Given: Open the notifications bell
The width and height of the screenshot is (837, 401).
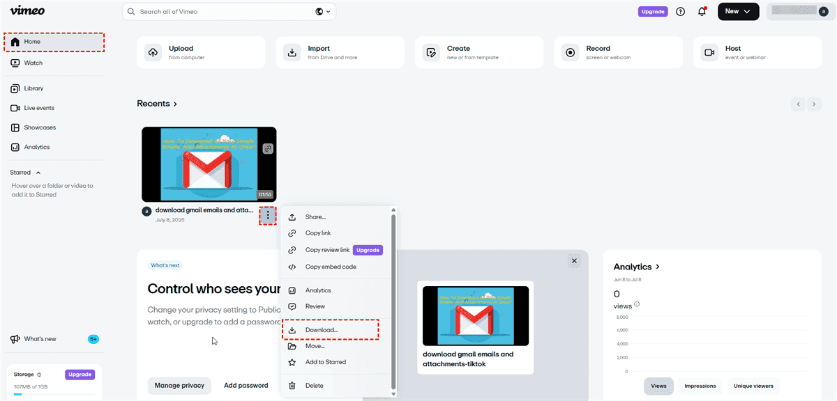Looking at the screenshot, I should [702, 12].
